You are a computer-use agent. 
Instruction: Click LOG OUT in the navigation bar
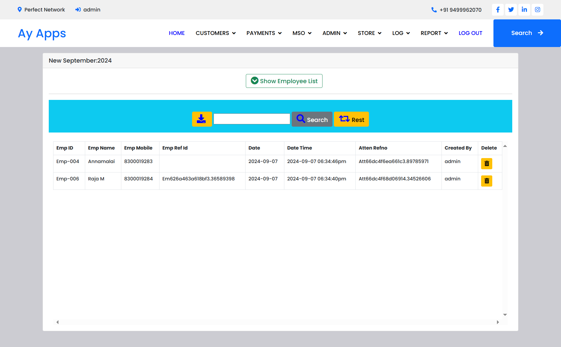pyautogui.click(x=470, y=33)
